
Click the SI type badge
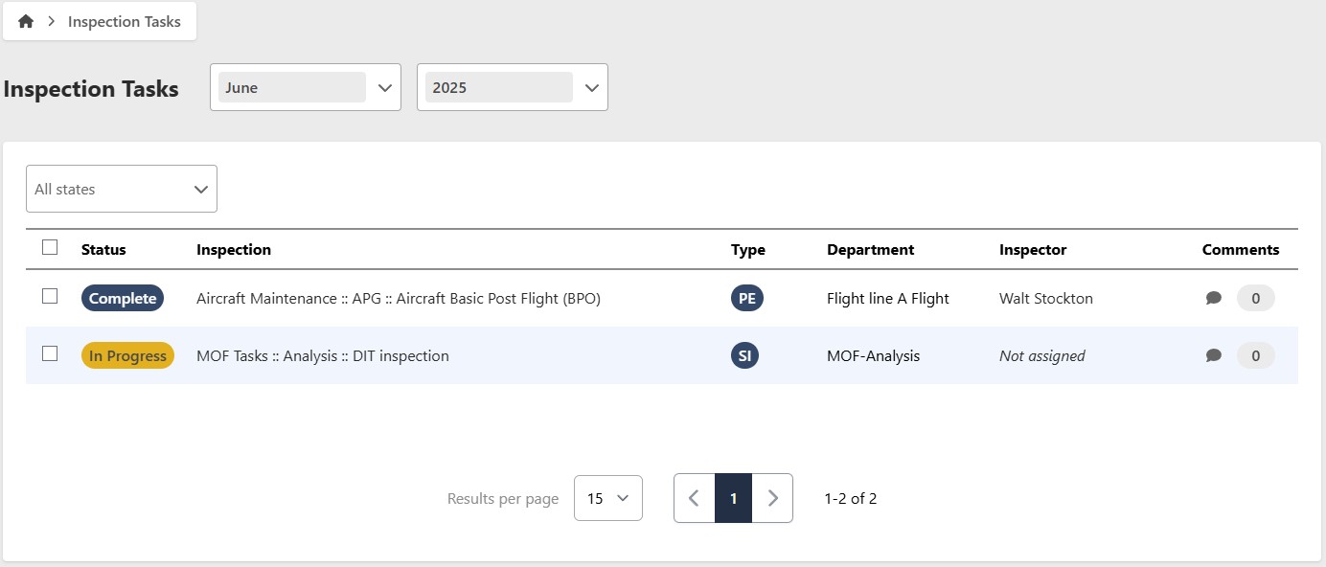coord(744,355)
